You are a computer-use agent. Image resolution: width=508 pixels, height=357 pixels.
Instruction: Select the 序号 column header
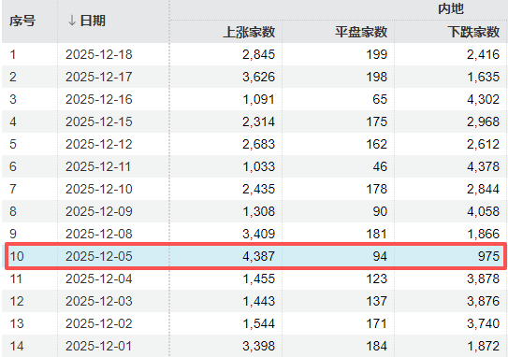(x=22, y=21)
